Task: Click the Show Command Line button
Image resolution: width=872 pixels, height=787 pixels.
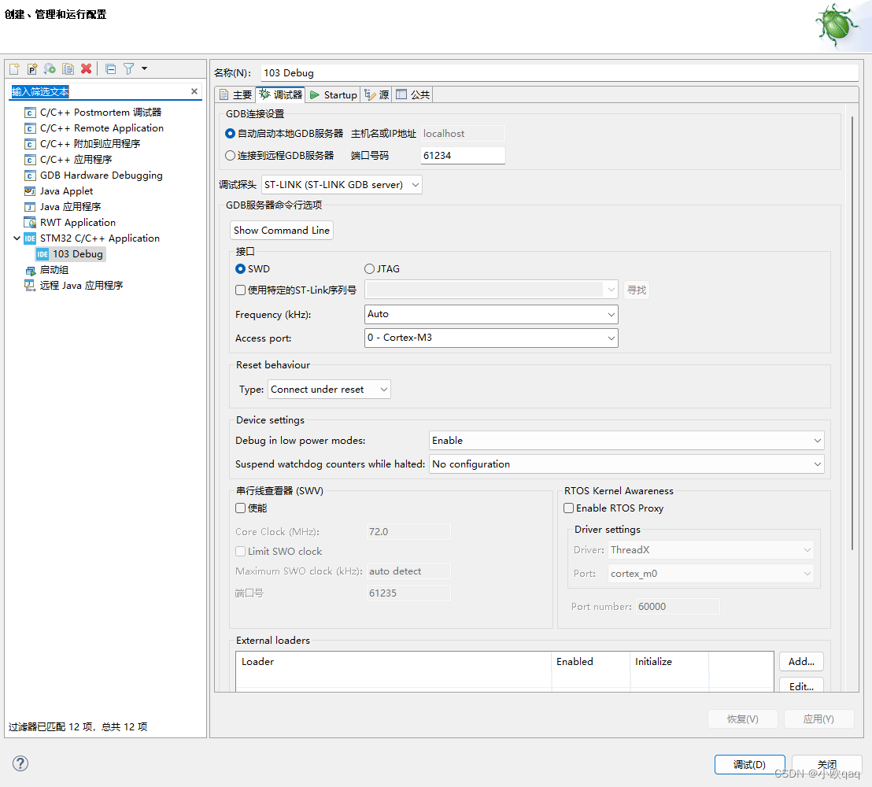Action: (x=281, y=231)
